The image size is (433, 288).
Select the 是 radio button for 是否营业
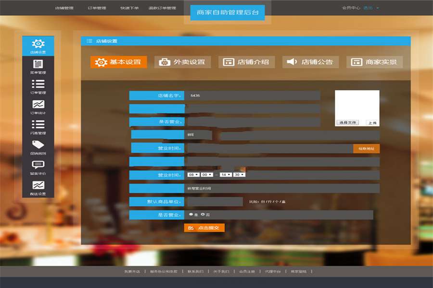[x=192, y=214]
